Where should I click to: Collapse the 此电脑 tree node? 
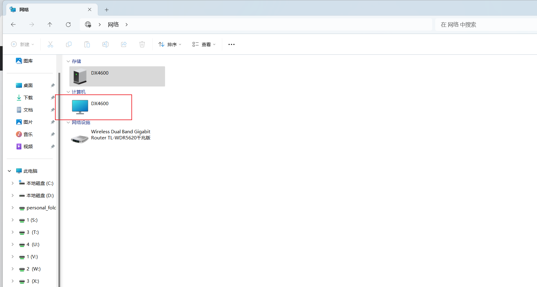[x=9, y=171]
